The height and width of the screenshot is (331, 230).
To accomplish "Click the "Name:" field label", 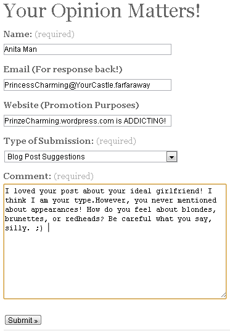I will 18,34.
